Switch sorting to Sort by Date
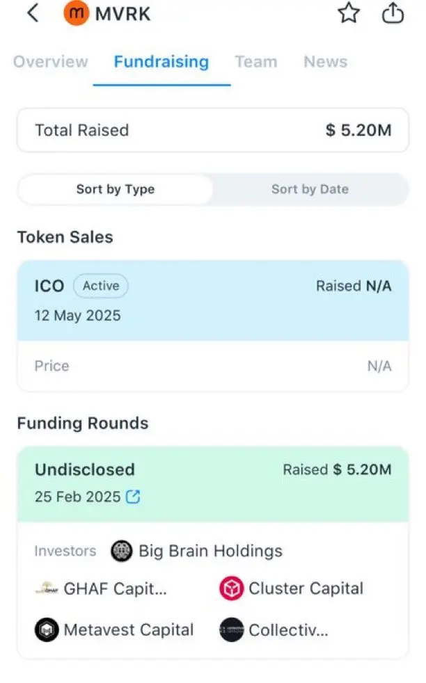This screenshot has height=683, width=426. tap(310, 189)
